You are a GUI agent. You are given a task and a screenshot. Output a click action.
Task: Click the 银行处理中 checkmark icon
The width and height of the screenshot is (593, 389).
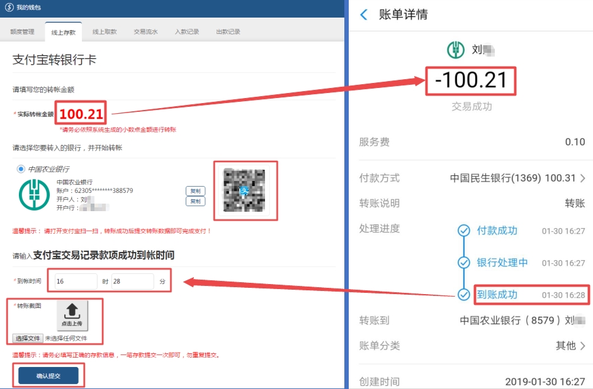click(464, 263)
